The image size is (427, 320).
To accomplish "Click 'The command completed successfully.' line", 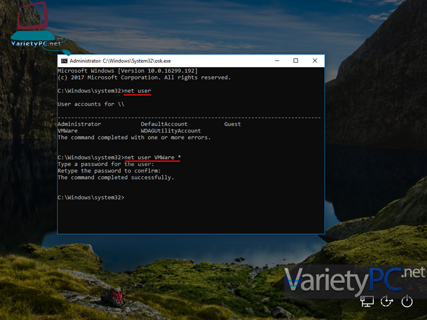I will tap(116, 177).
